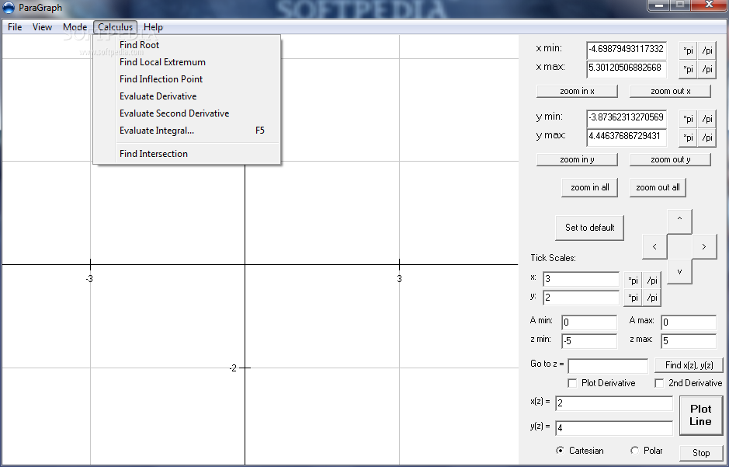Click the y(z) expression field
Viewport: 729px width, 467px height.
pos(613,428)
